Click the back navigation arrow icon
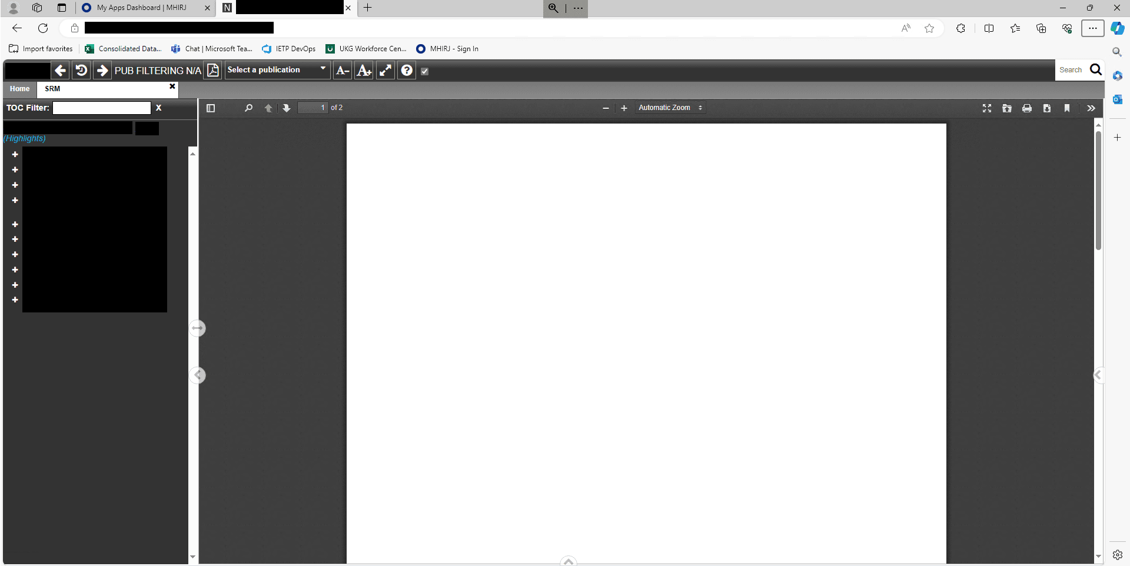The width and height of the screenshot is (1130, 566). (x=60, y=70)
